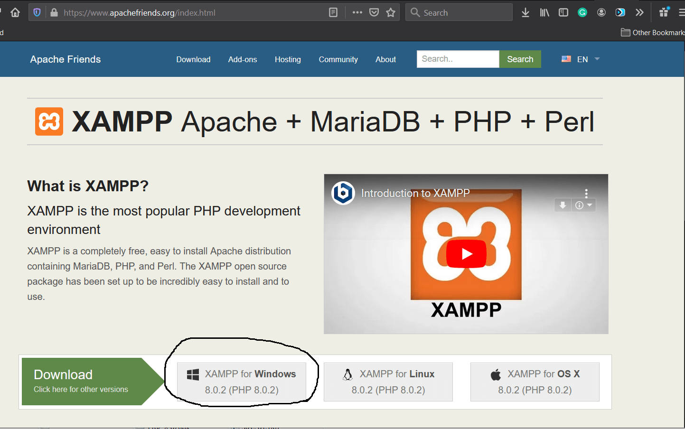Toggle reader view icon in address bar

click(x=333, y=12)
